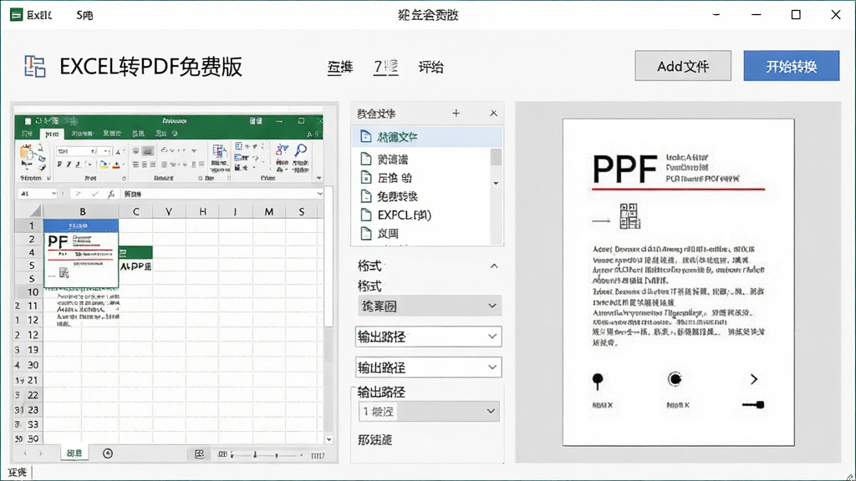
Task: Click the plus icon in file list header
Action: tap(456, 113)
